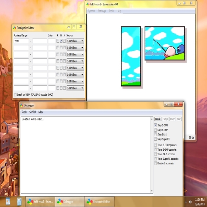Open Help menu in bsnes-plus window
This screenshot has height=207, width=207.
coord(119,11)
